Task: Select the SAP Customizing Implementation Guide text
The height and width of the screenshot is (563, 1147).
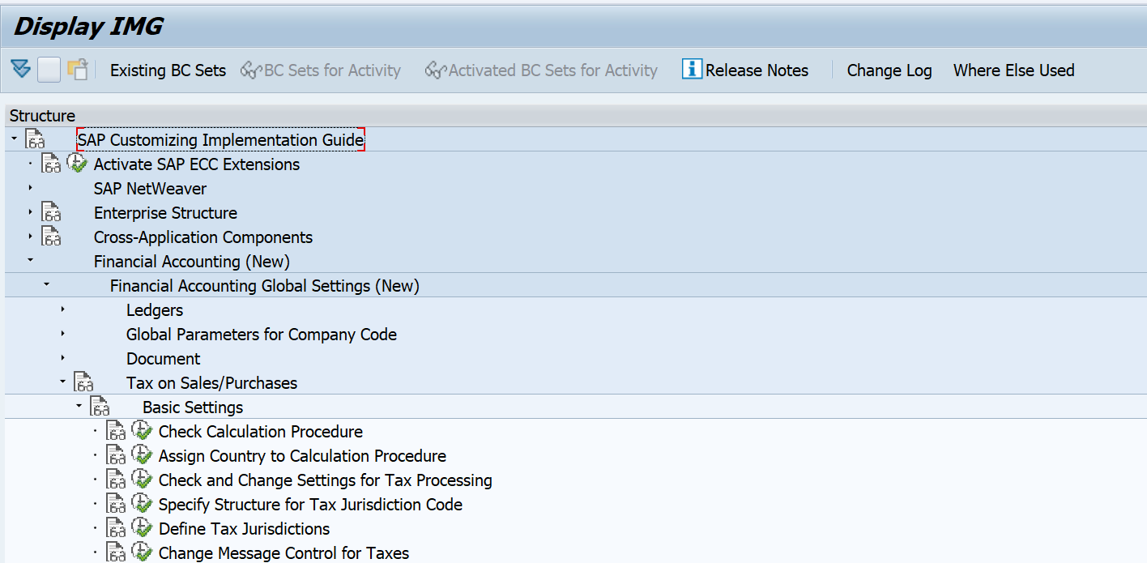Action: coord(220,140)
